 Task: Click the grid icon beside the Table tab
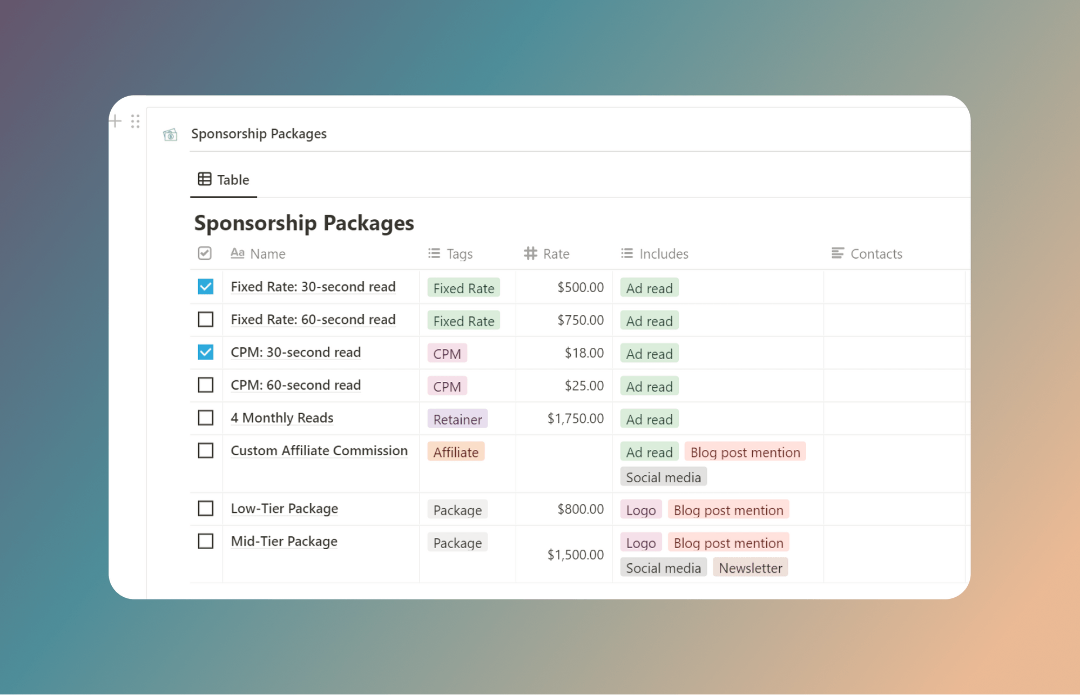click(x=204, y=178)
